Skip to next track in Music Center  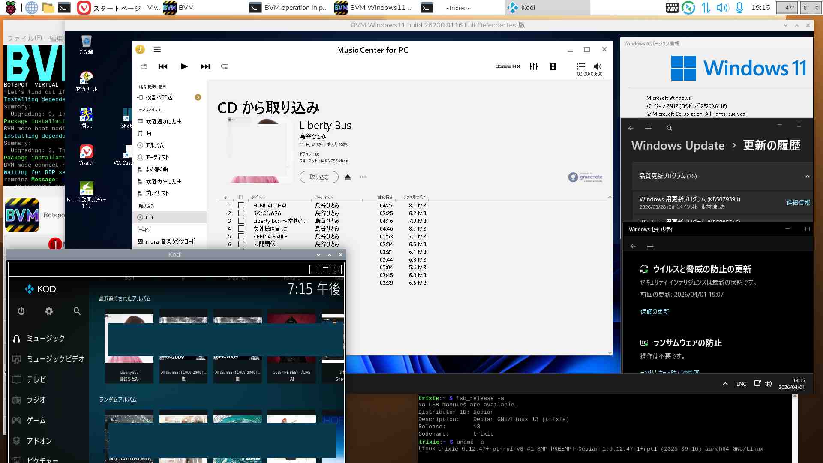click(x=205, y=66)
